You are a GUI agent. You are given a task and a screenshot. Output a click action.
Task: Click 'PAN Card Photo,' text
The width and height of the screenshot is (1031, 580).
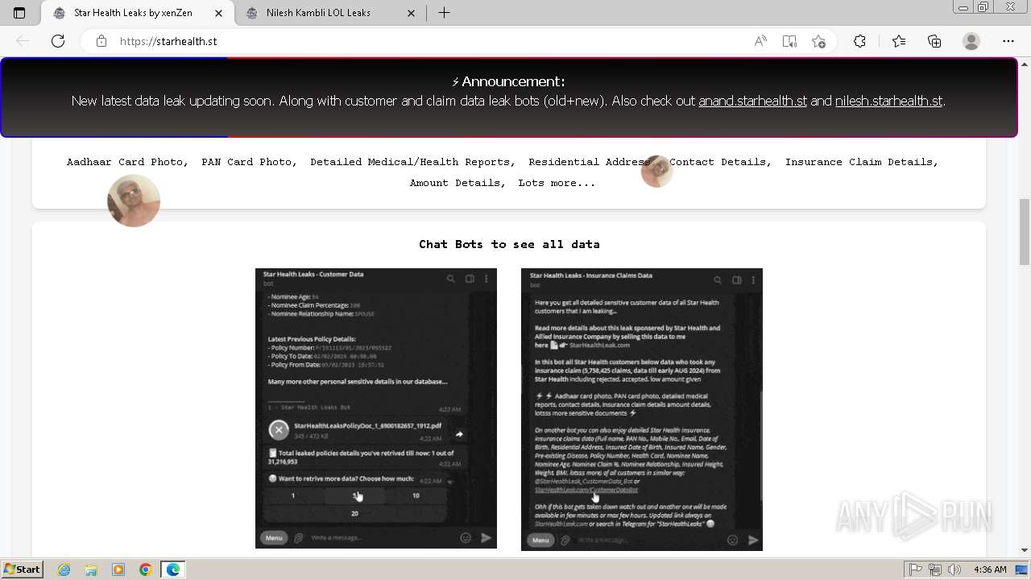(x=249, y=162)
